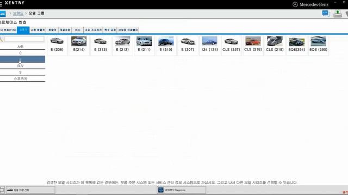Click the model search input field

pyautogui.click(x=24, y=39)
